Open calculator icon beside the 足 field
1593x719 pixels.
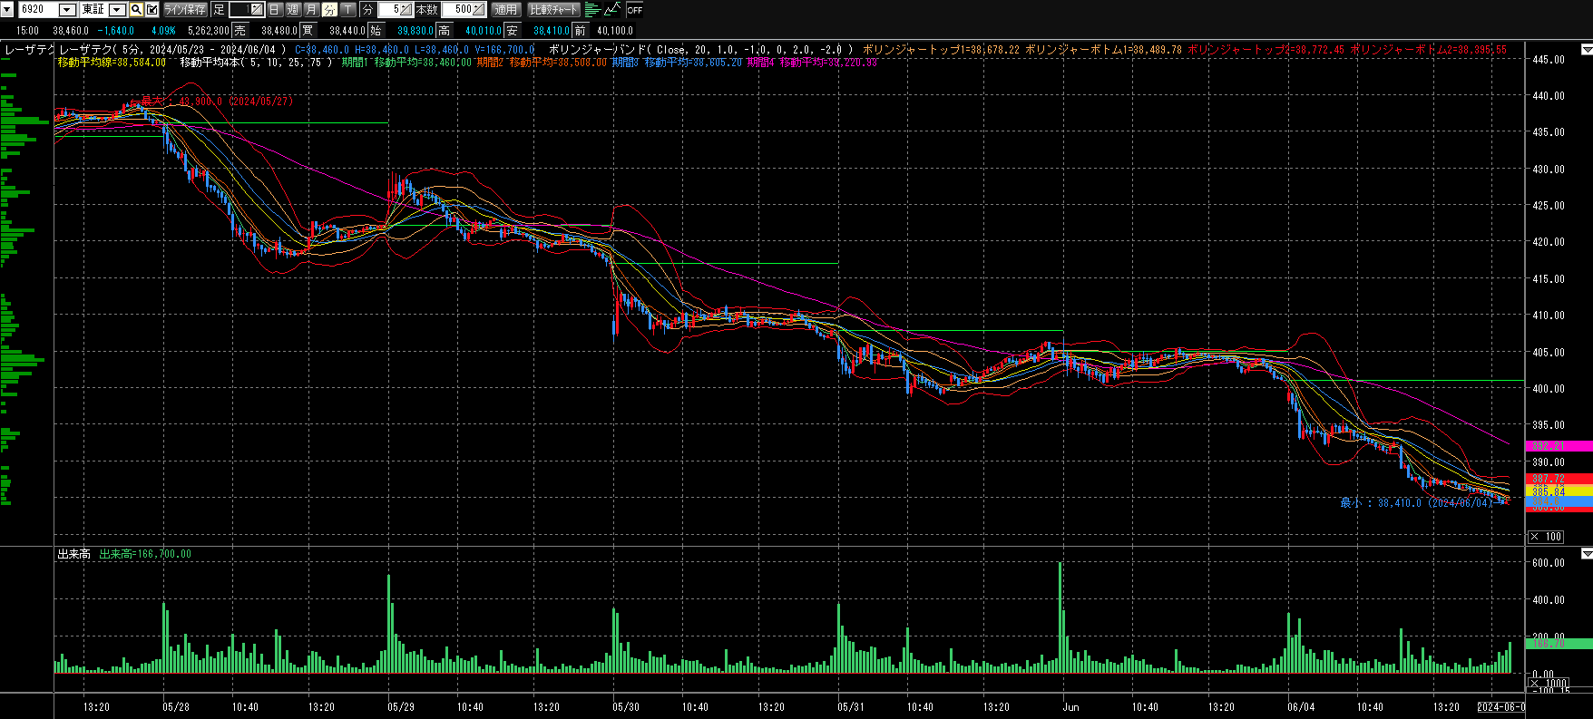tap(257, 10)
